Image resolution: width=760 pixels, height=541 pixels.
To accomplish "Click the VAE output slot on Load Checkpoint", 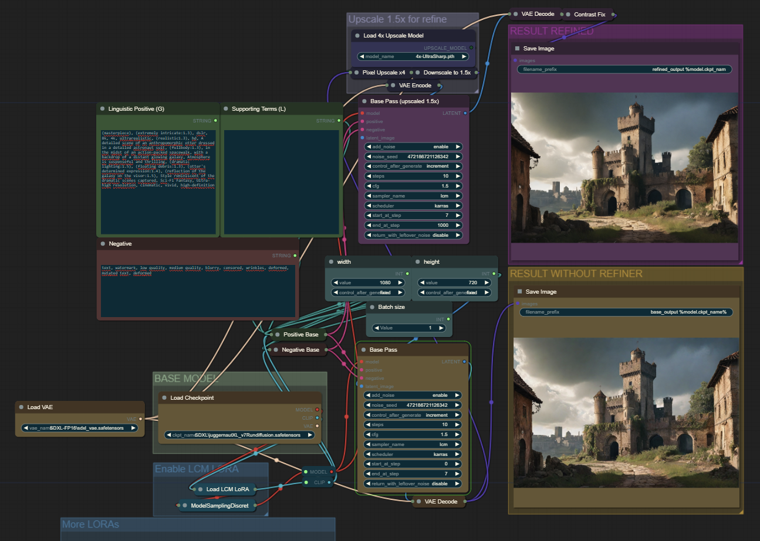I will (x=317, y=426).
